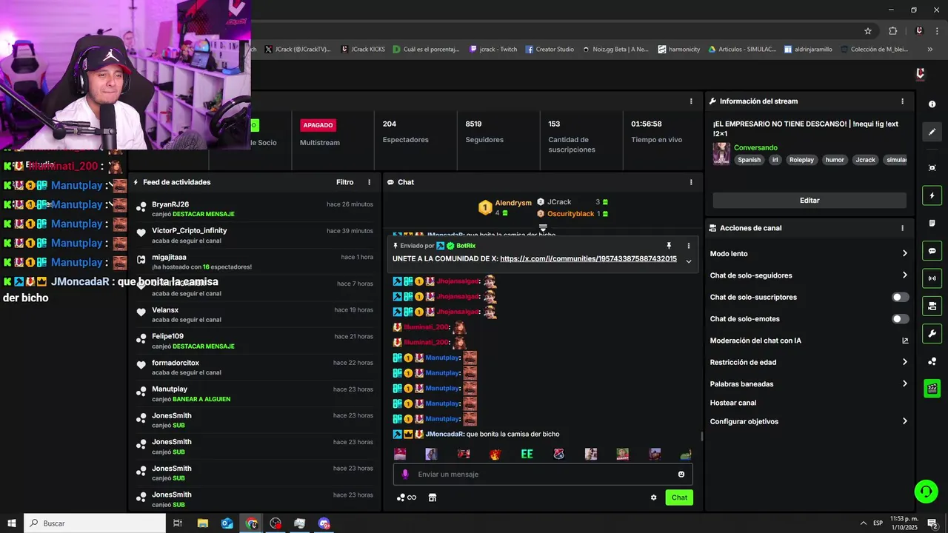948x533 pixels.
Task: Click green Chat send button
Action: pos(679,497)
